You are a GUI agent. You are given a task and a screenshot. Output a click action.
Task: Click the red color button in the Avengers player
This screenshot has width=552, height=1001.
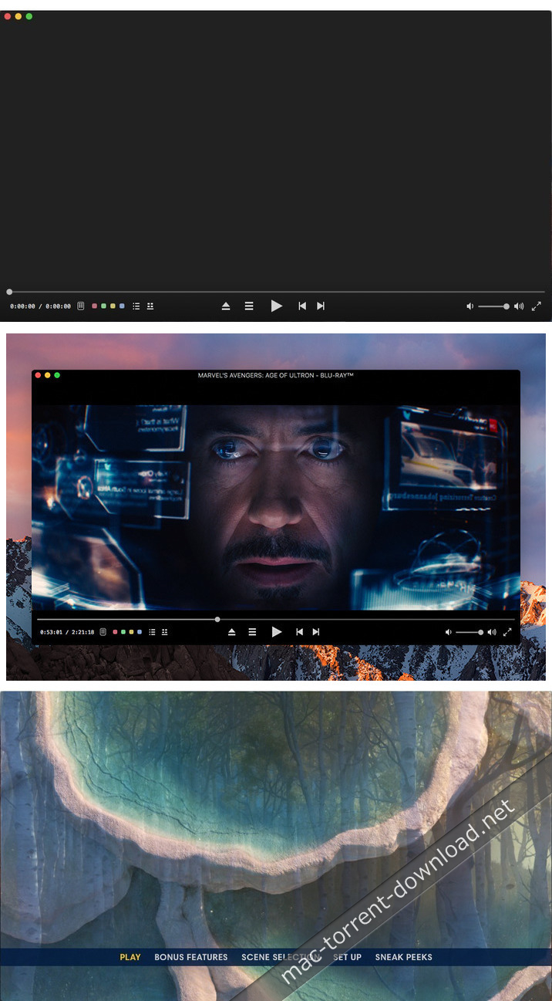click(x=115, y=632)
